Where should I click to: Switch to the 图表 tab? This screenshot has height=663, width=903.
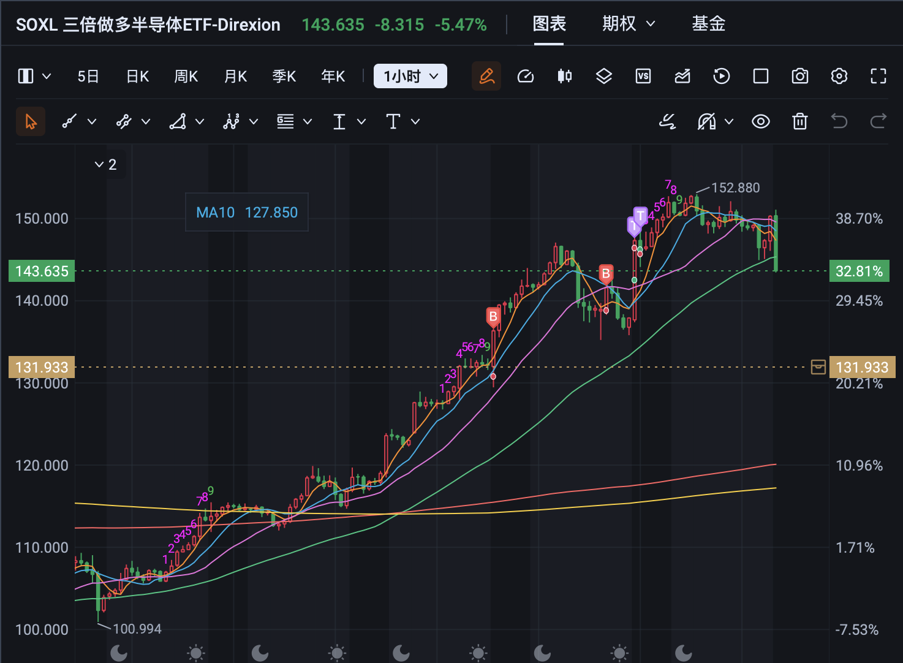[549, 24]
